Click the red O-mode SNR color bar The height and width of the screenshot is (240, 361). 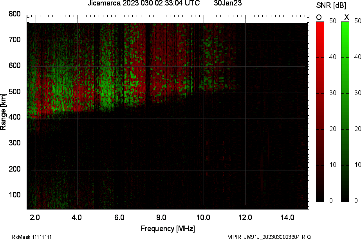coord(320,111)
